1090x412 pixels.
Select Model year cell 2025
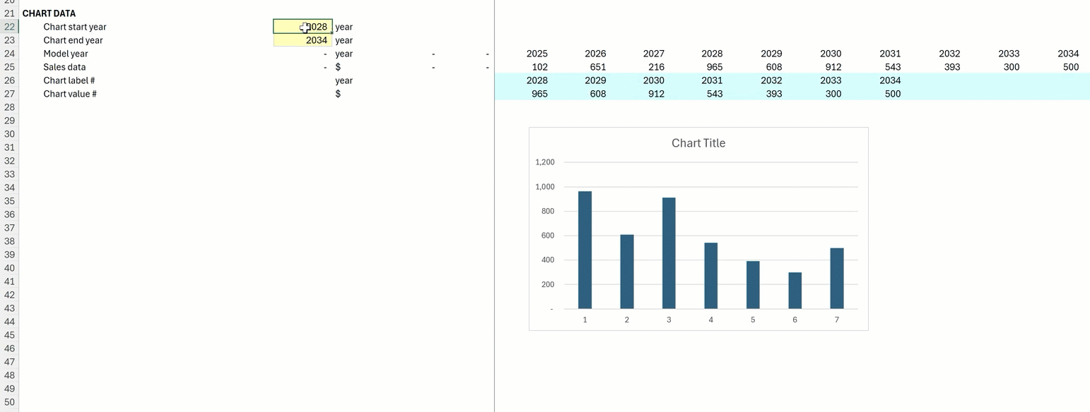(x=537, y=54)
